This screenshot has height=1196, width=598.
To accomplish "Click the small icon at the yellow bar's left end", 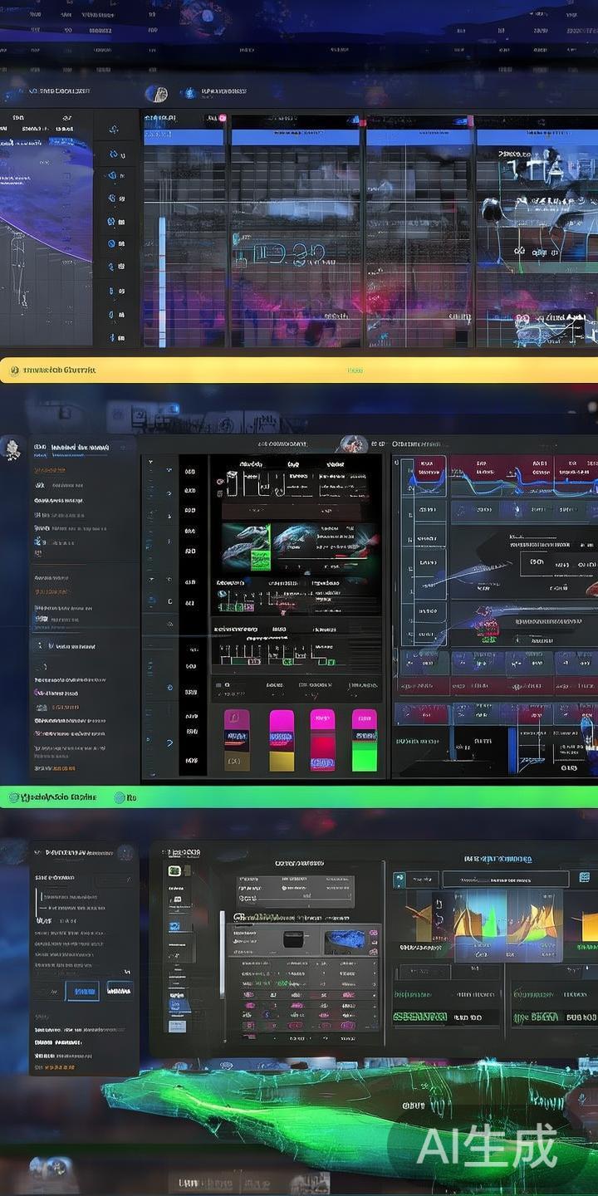I will [x=12, y=370].
